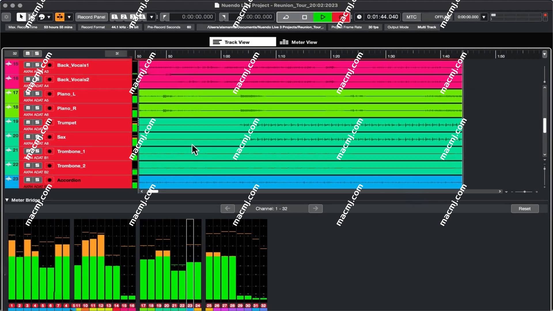553x311 pixels.
Task: Click scroll right arrow on horizontal scrollbar
Action: (500, 191)
